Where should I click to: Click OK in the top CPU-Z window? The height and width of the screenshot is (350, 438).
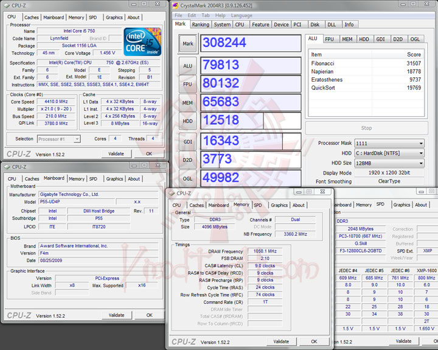coord(149,154)
